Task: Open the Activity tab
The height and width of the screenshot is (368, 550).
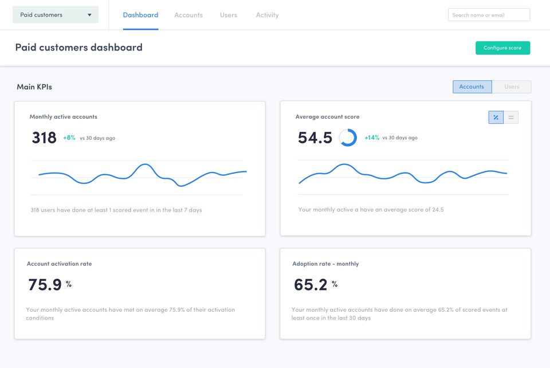Action: click(x=268, y=15)
